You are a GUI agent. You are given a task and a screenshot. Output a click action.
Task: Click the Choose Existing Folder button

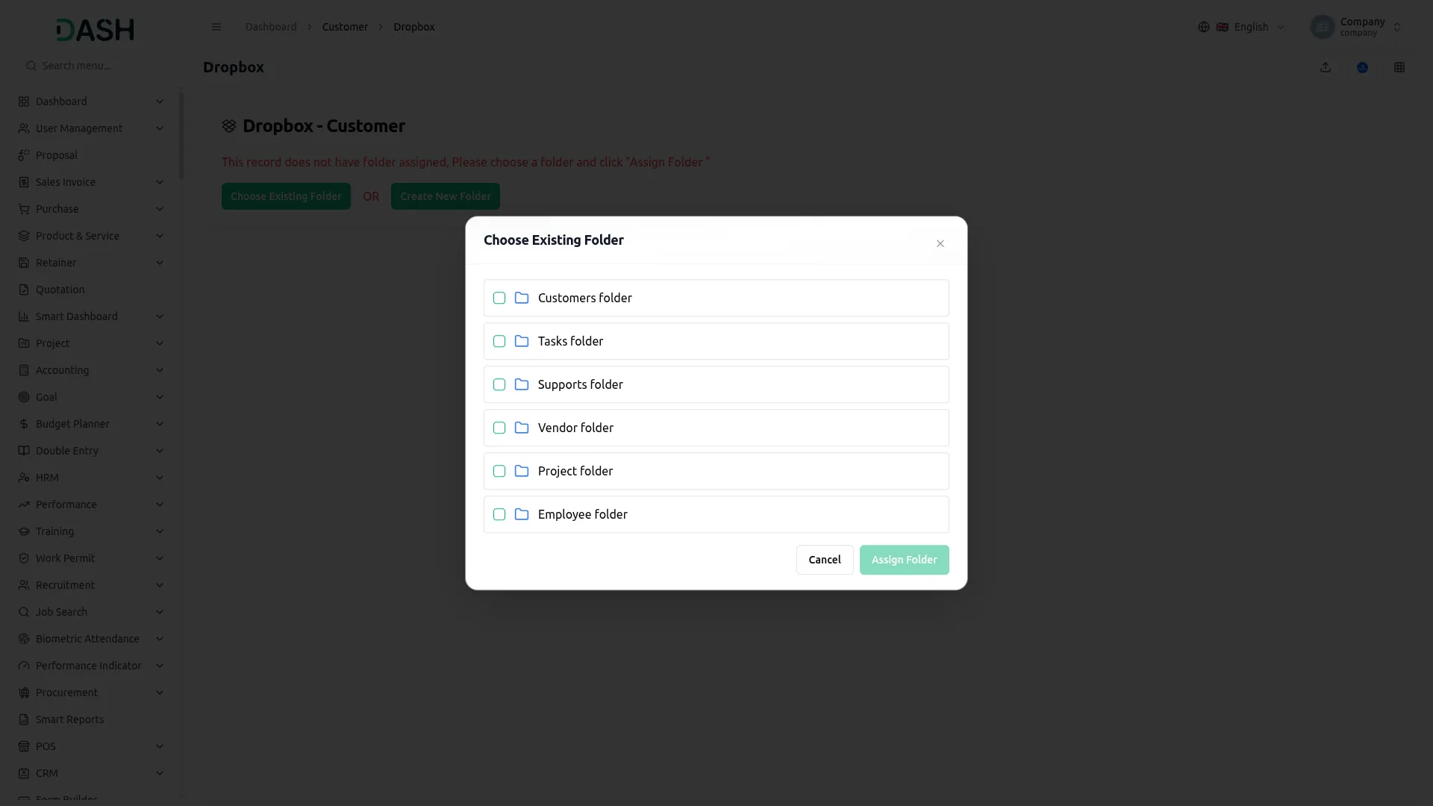tap(286, 196)
